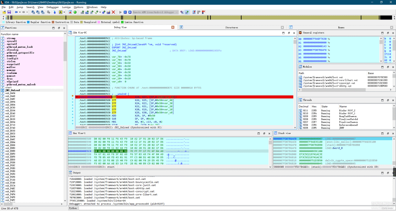The image size is (396, 211).
Task: Click the IDA View-PC panel title icon
Action: click(70, 33)
